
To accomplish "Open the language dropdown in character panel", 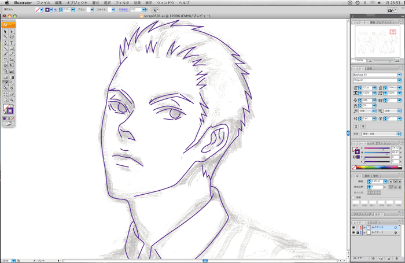I will pos(381,134).
